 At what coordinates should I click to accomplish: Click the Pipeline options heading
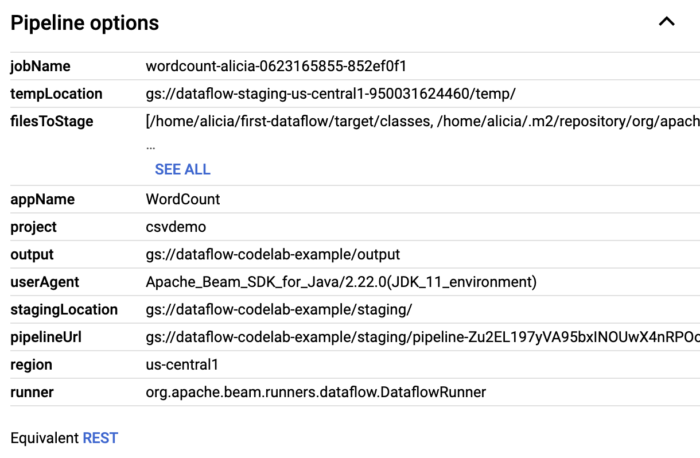(x=85, y=23)
